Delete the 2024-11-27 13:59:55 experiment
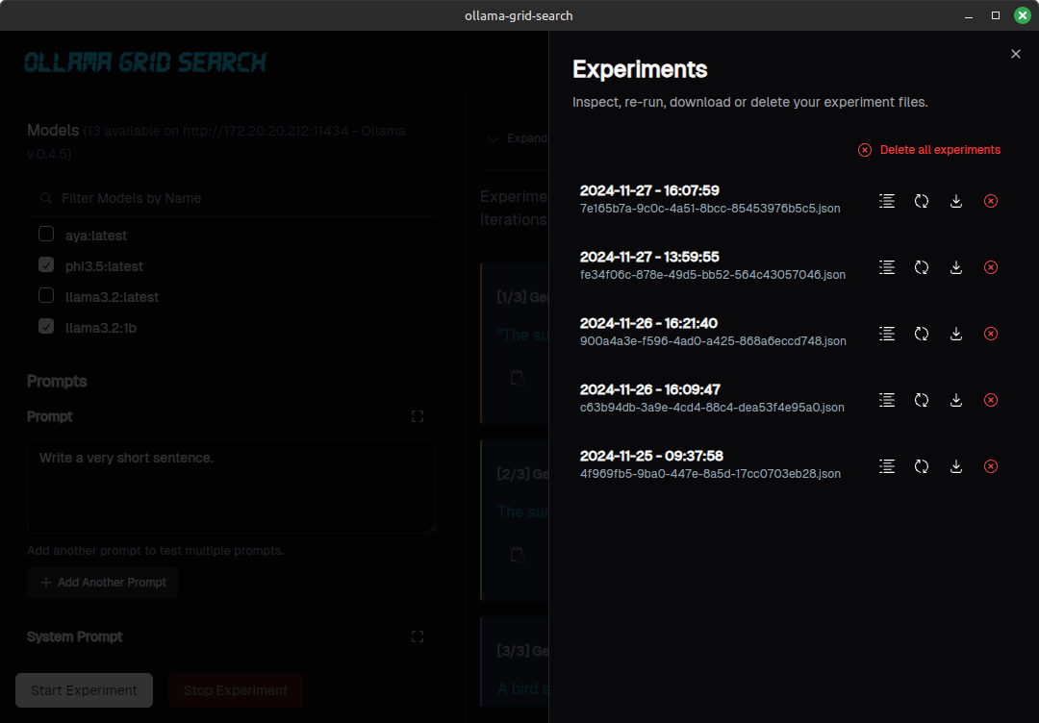Viewport: 1039px width, 723px height. [991, 267]
